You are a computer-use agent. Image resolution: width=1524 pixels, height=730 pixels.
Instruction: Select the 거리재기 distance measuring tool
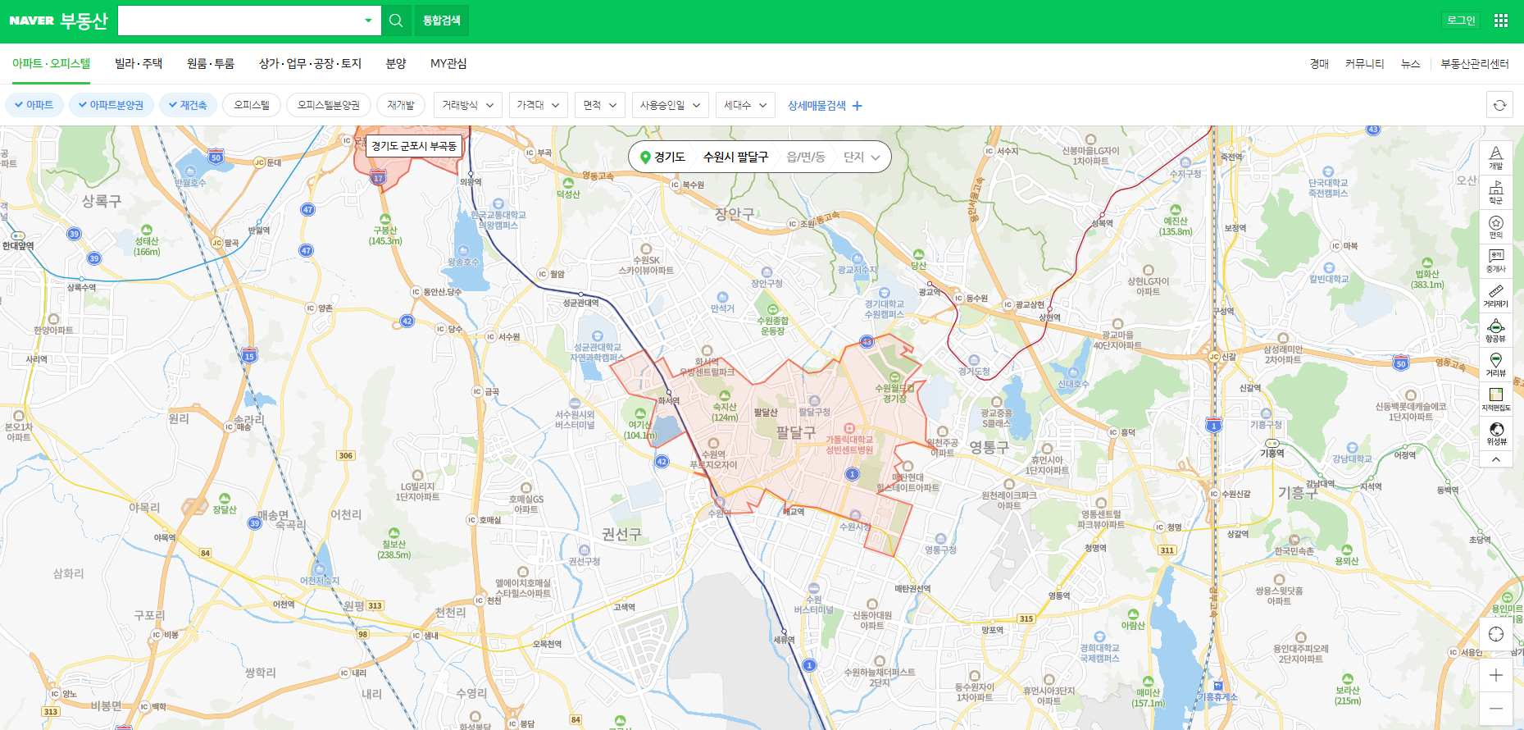coord(1496,296)
